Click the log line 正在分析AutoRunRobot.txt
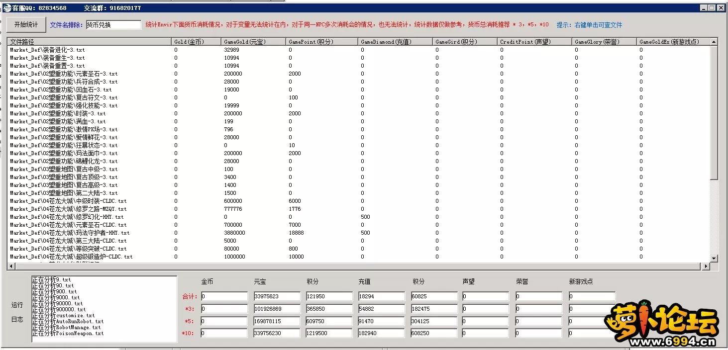The image size is (728, 350). pos(68,321)
